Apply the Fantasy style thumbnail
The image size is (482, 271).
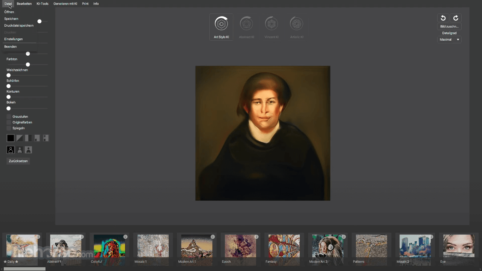coord(284,249)
